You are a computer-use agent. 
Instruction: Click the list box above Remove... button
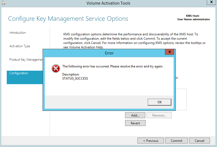[x=181, y=100]
